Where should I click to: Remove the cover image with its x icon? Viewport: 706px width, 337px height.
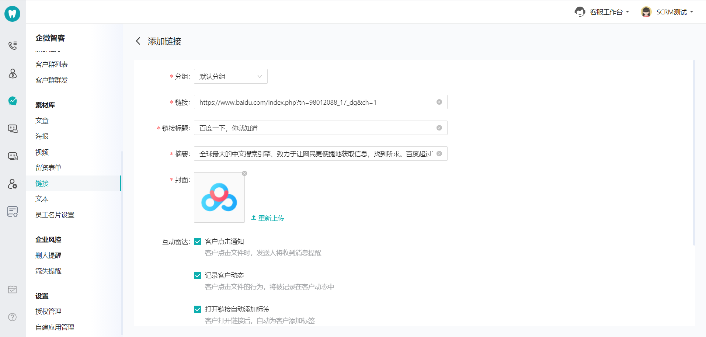pos(244,173)
